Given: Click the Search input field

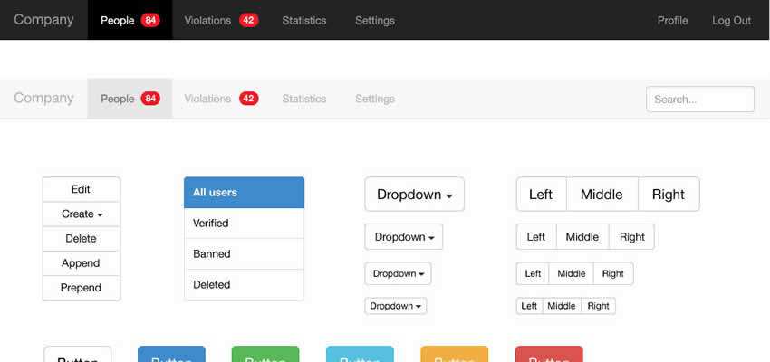Looking at the screenshot, I should pos(699,100).
